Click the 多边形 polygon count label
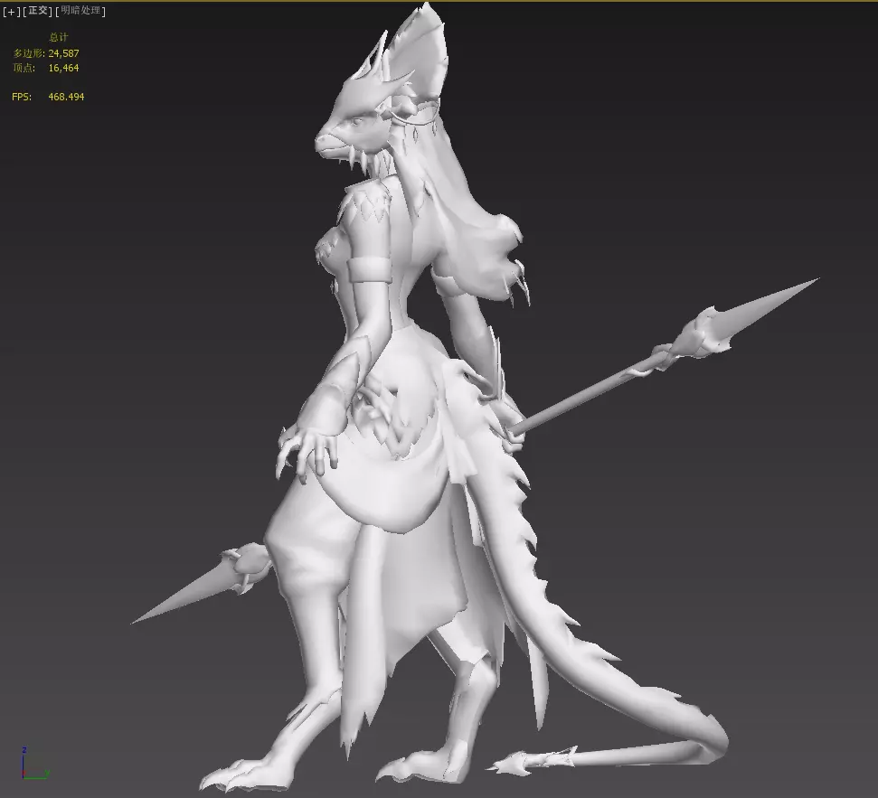This screenshot has height=798, width=878. (x=29, y=53)
